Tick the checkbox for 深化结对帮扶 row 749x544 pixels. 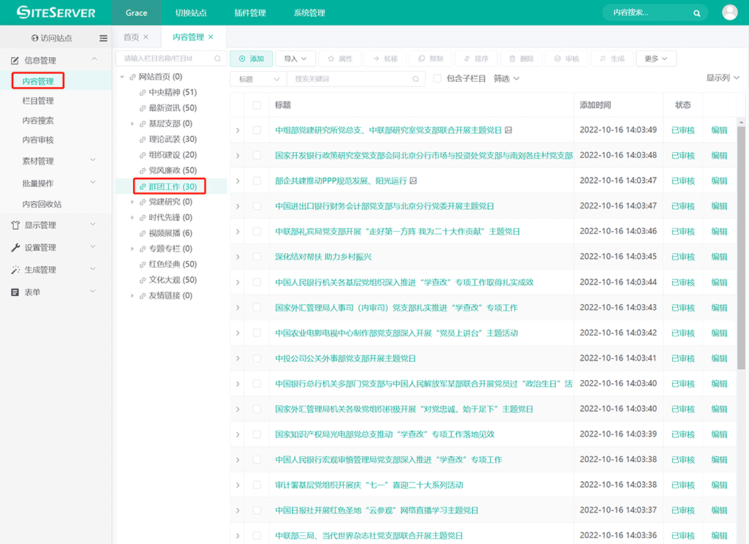coord(257,257)
